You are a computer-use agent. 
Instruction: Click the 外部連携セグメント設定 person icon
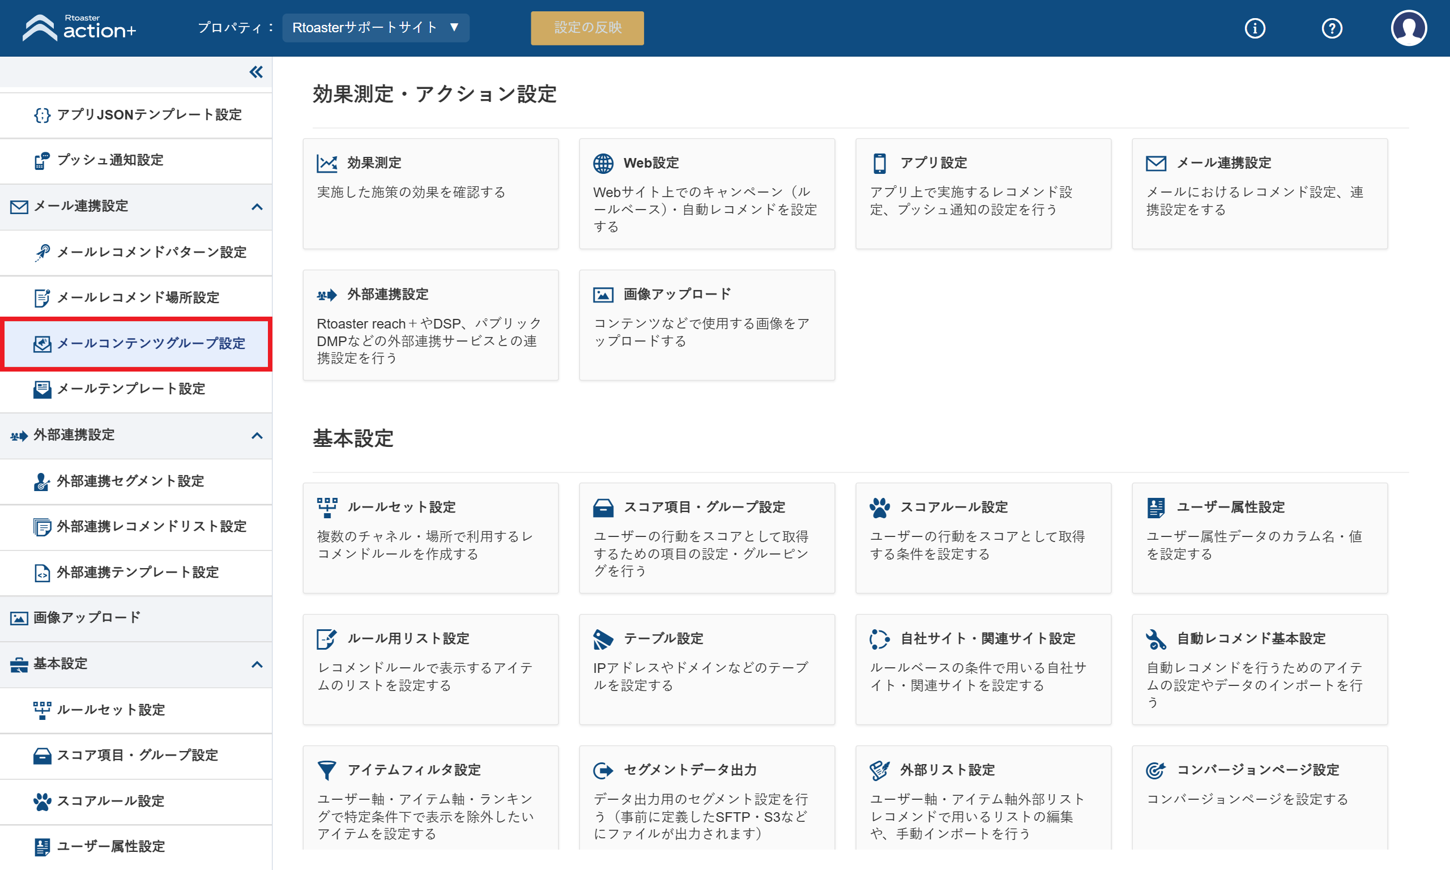[41, 481]
